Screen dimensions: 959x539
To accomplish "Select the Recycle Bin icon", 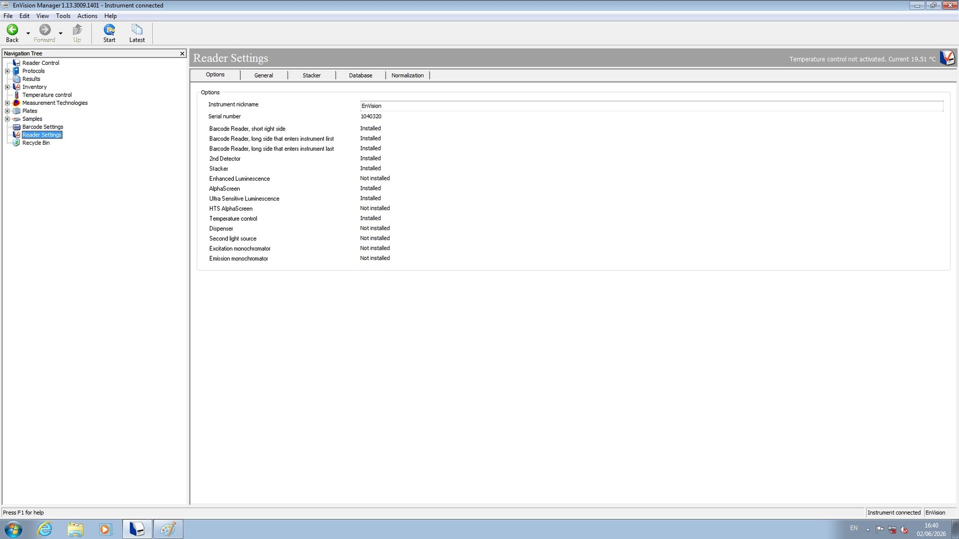I will click(x=16, y=143).
